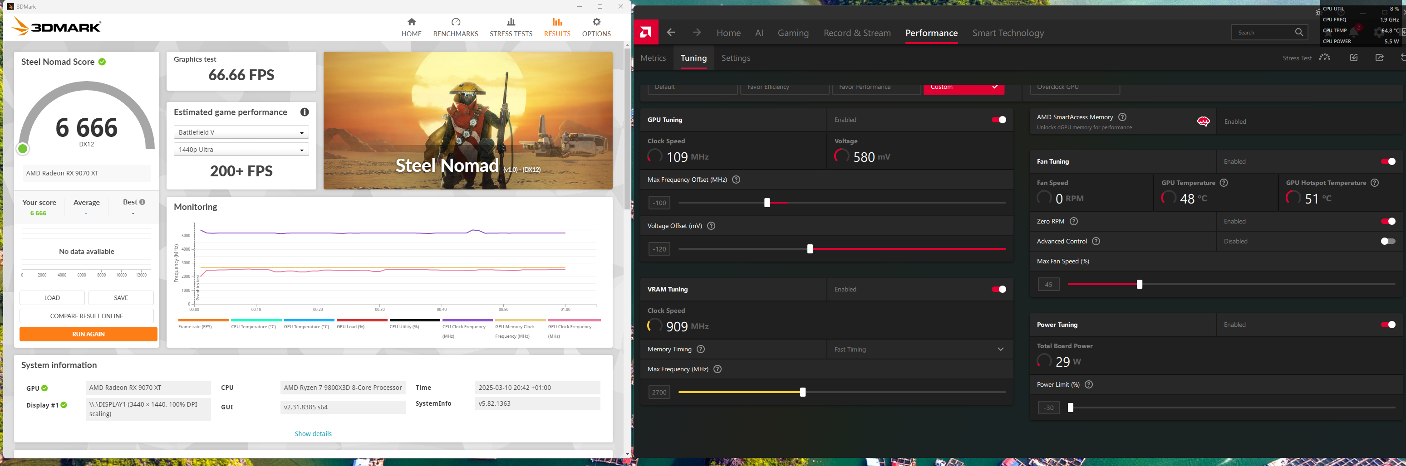The width and height of the screenshot is (1406, 466).
Task: Toggle Frame rate (FPS) in the monitoring legend
Action: 195,327
